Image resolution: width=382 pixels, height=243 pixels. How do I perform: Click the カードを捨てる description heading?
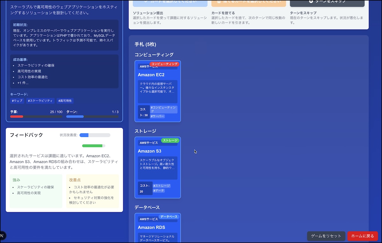223,13
